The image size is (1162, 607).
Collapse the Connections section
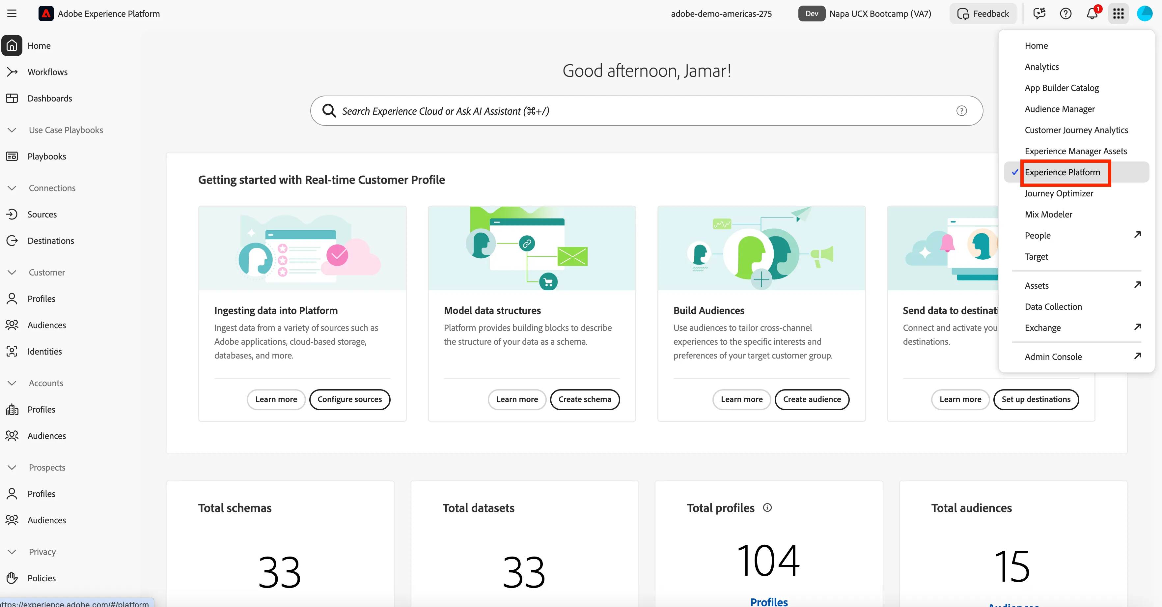[12, 188]
